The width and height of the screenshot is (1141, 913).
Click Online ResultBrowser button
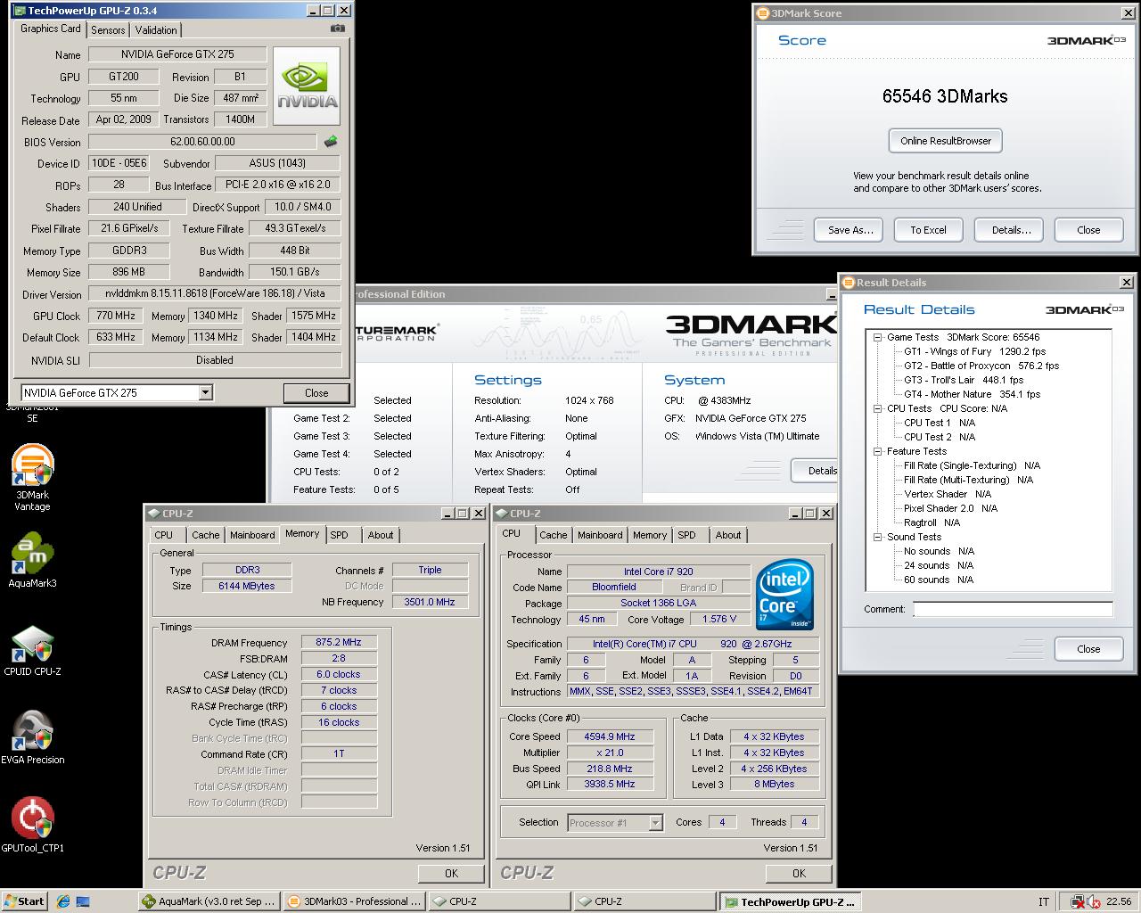click(x=946, y=141)
